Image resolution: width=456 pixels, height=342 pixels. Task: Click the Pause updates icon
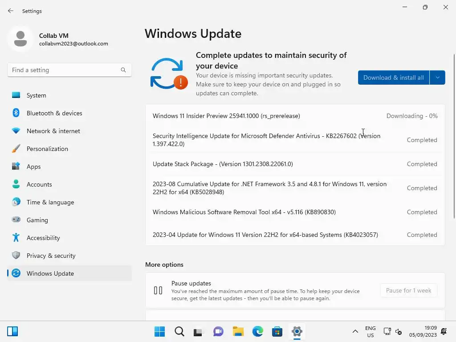(158, 290)
